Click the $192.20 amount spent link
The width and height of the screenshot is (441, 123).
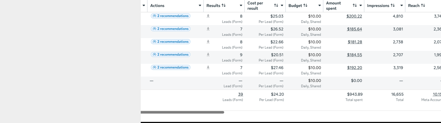click(354, 68)
